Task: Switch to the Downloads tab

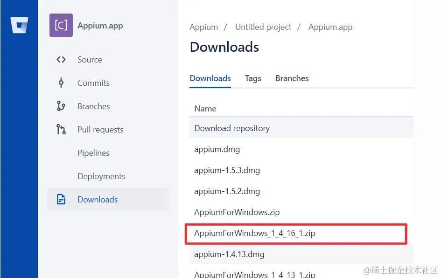Action: pyautogui.click(x=210, y=78)
